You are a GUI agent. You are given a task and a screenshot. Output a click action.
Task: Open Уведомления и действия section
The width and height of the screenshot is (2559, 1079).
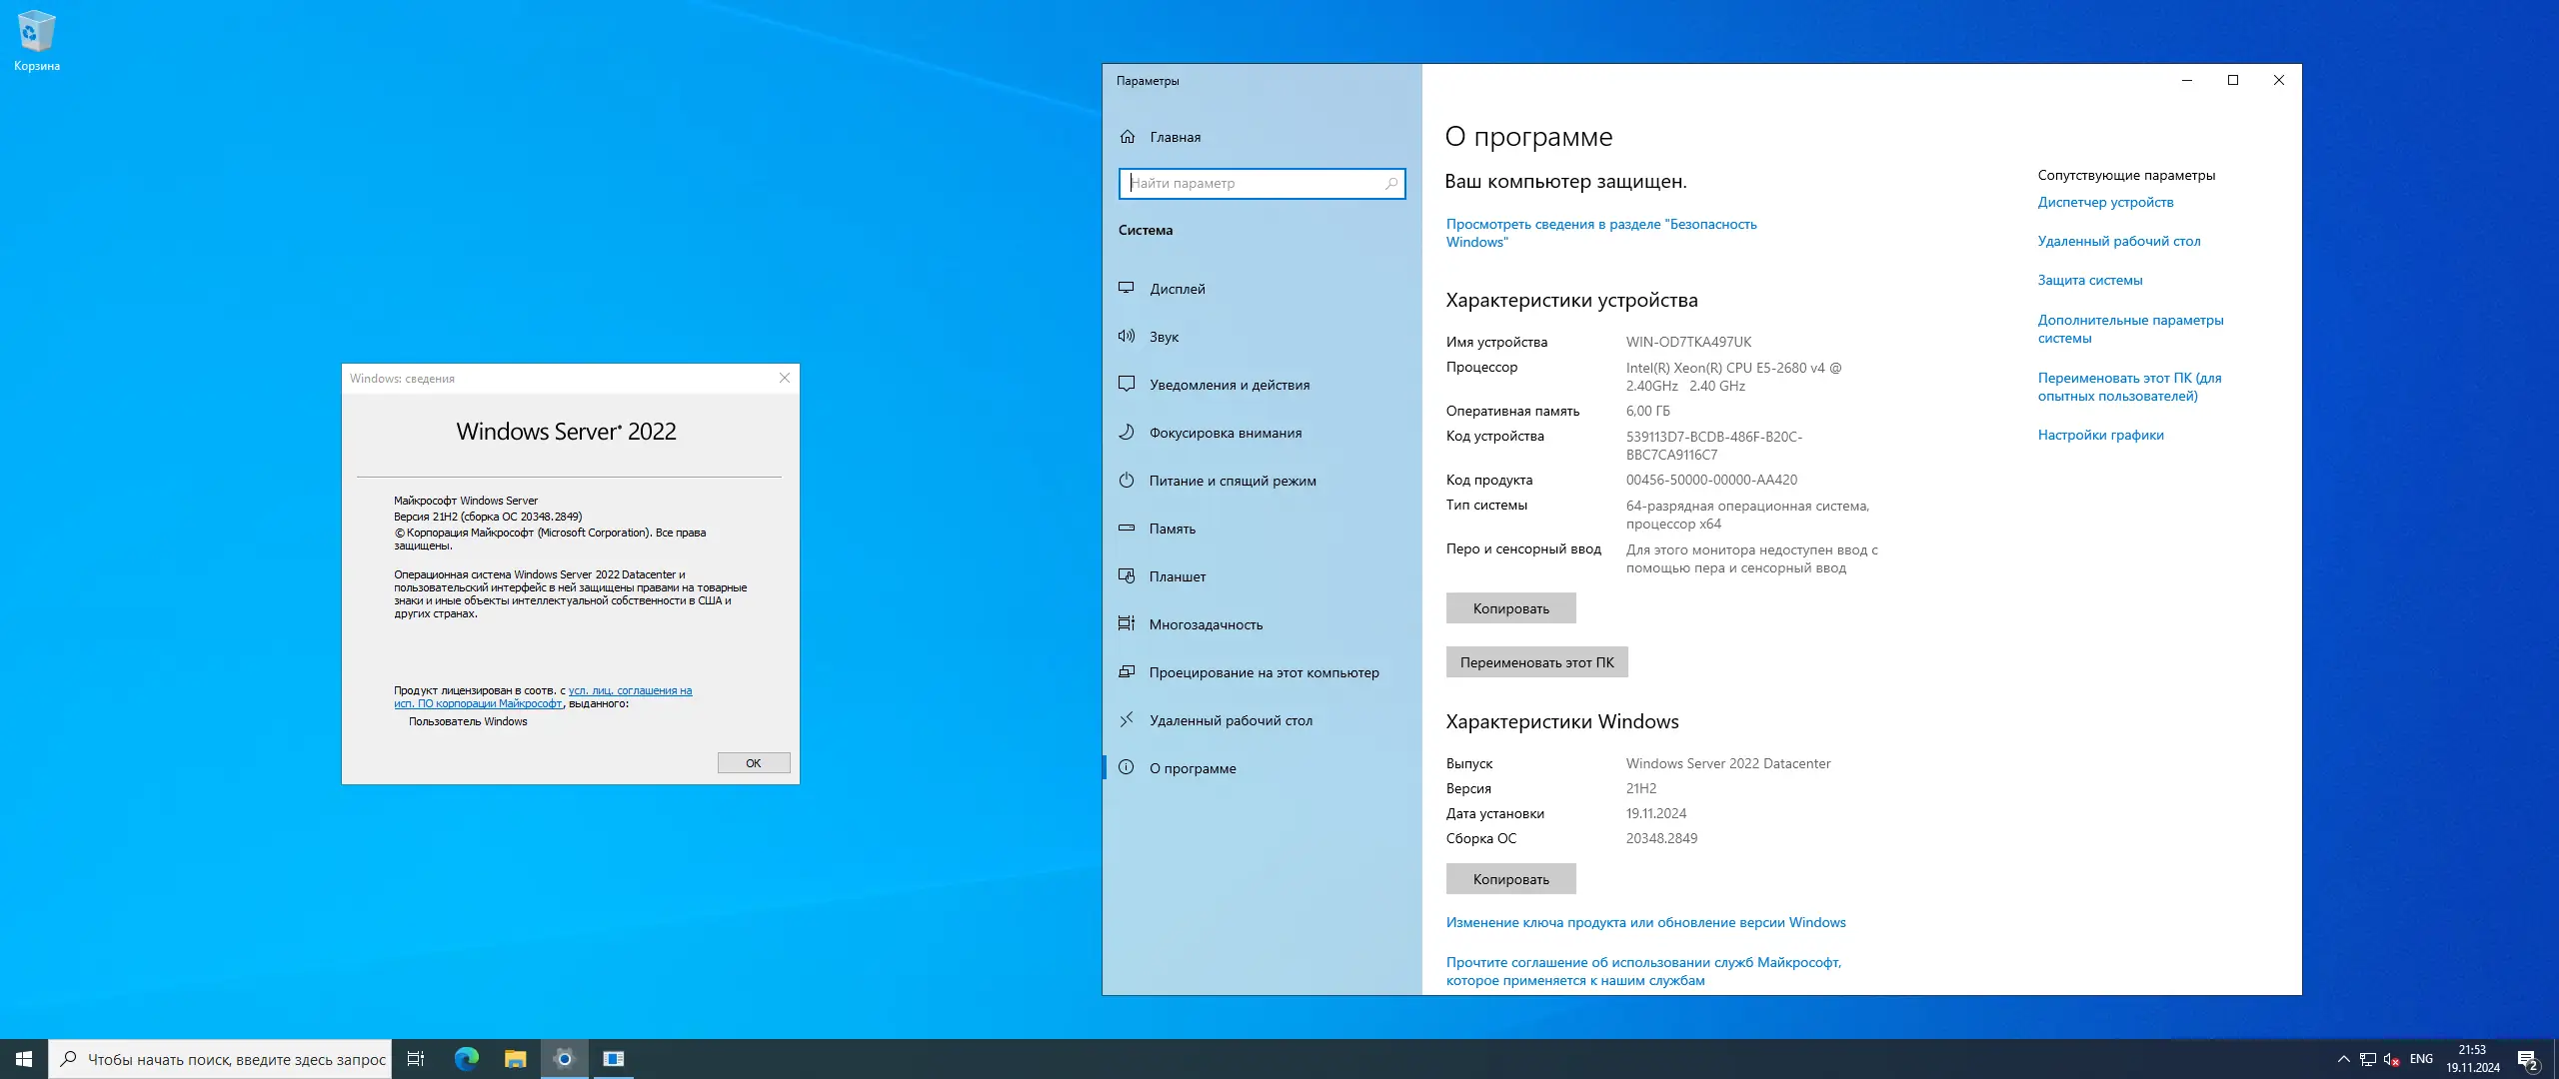(x=1229, y=384)
